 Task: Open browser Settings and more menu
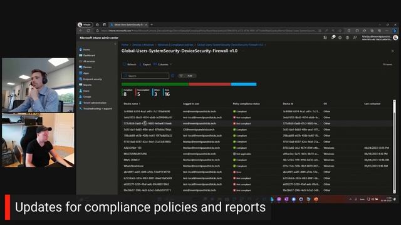387,31
